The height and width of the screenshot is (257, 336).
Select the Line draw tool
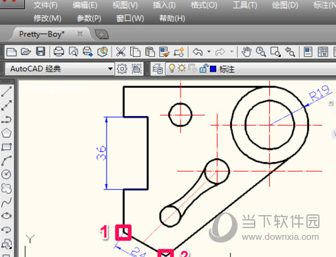pos(6,91)
